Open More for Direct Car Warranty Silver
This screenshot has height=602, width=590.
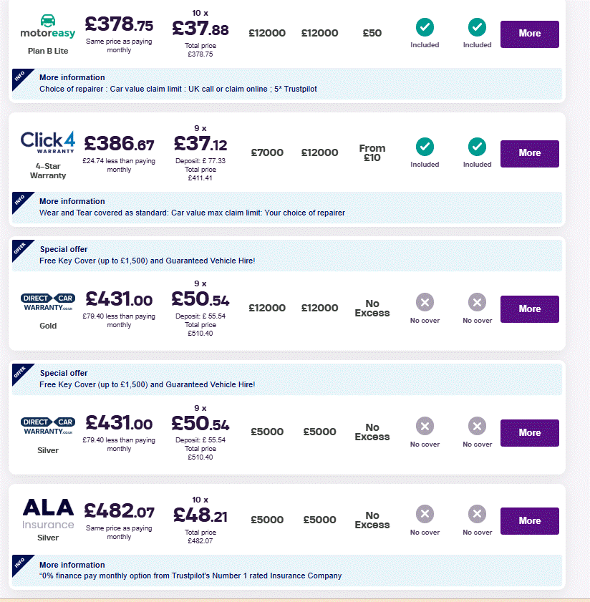[x=530, y=432]
